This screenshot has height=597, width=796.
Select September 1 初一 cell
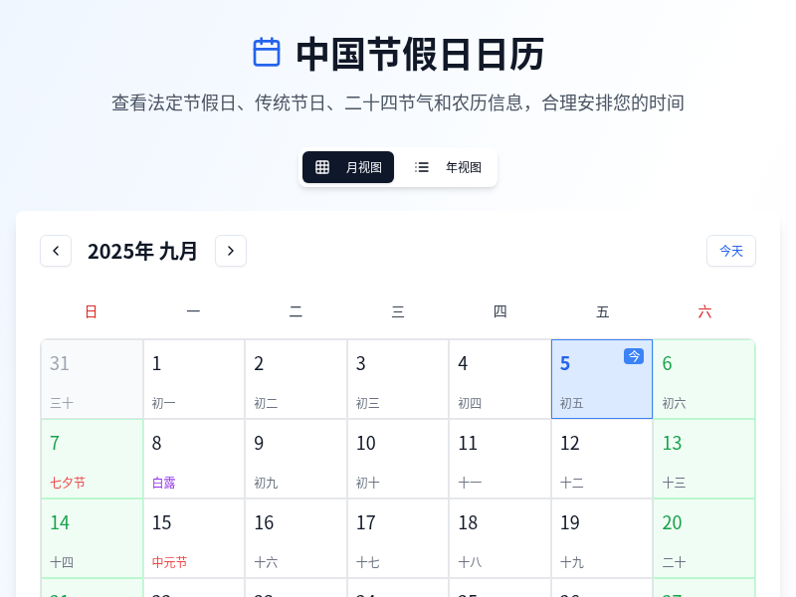point(194,379)
